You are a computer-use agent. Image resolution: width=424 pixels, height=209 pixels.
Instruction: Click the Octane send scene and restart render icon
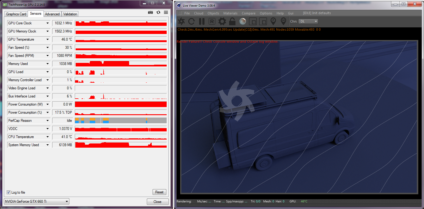181,21
